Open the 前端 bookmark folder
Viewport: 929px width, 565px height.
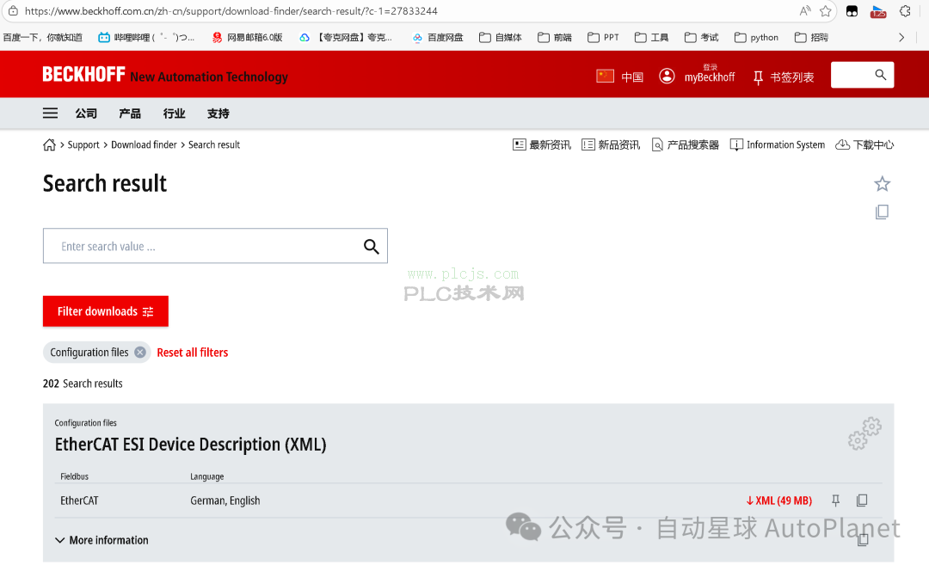pos(555,37)
